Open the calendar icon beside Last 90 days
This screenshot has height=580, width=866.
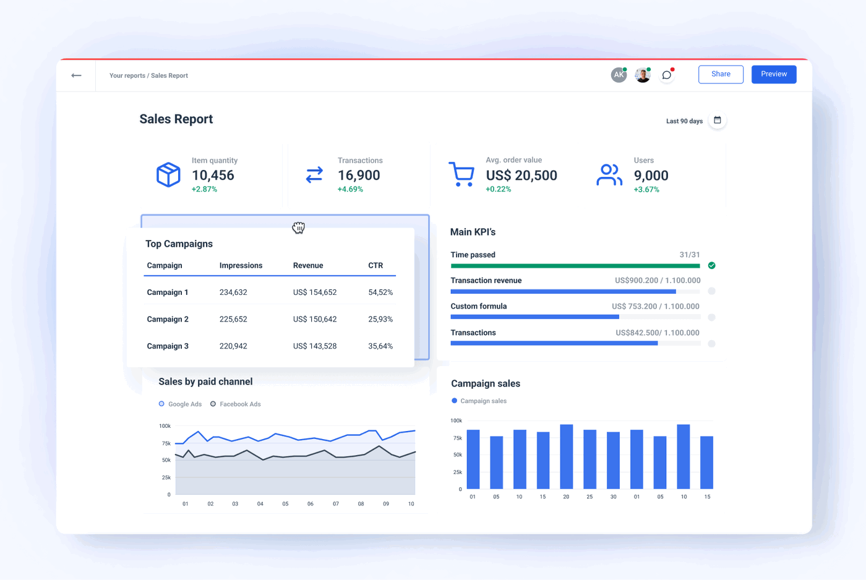click(x=717, y=121)
